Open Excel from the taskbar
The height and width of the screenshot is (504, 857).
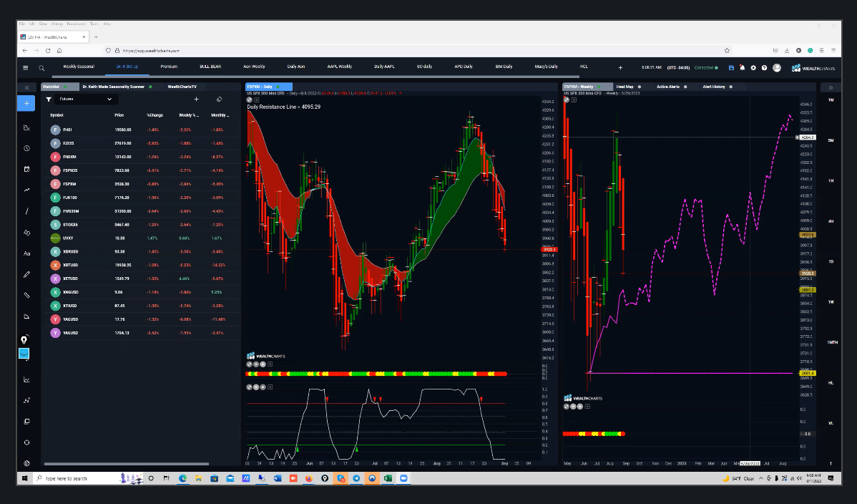click(388, 478)
